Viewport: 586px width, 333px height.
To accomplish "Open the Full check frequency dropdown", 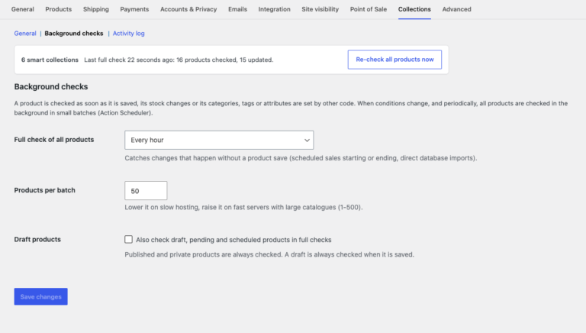I will pos(219,140).
